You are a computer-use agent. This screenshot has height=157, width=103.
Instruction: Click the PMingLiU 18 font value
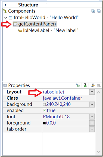[56, 117]
